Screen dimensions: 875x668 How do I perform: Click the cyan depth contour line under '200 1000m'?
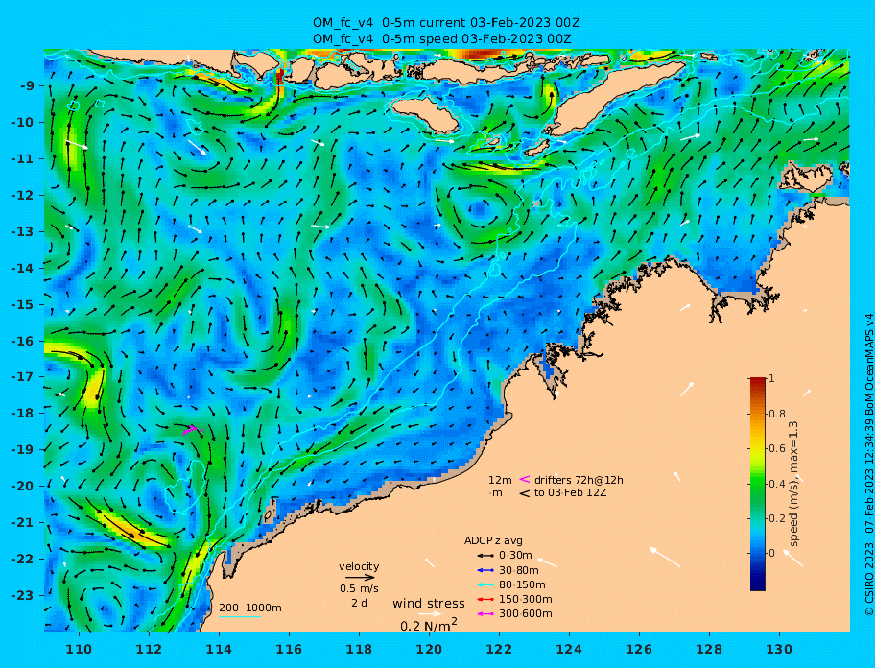240,616
